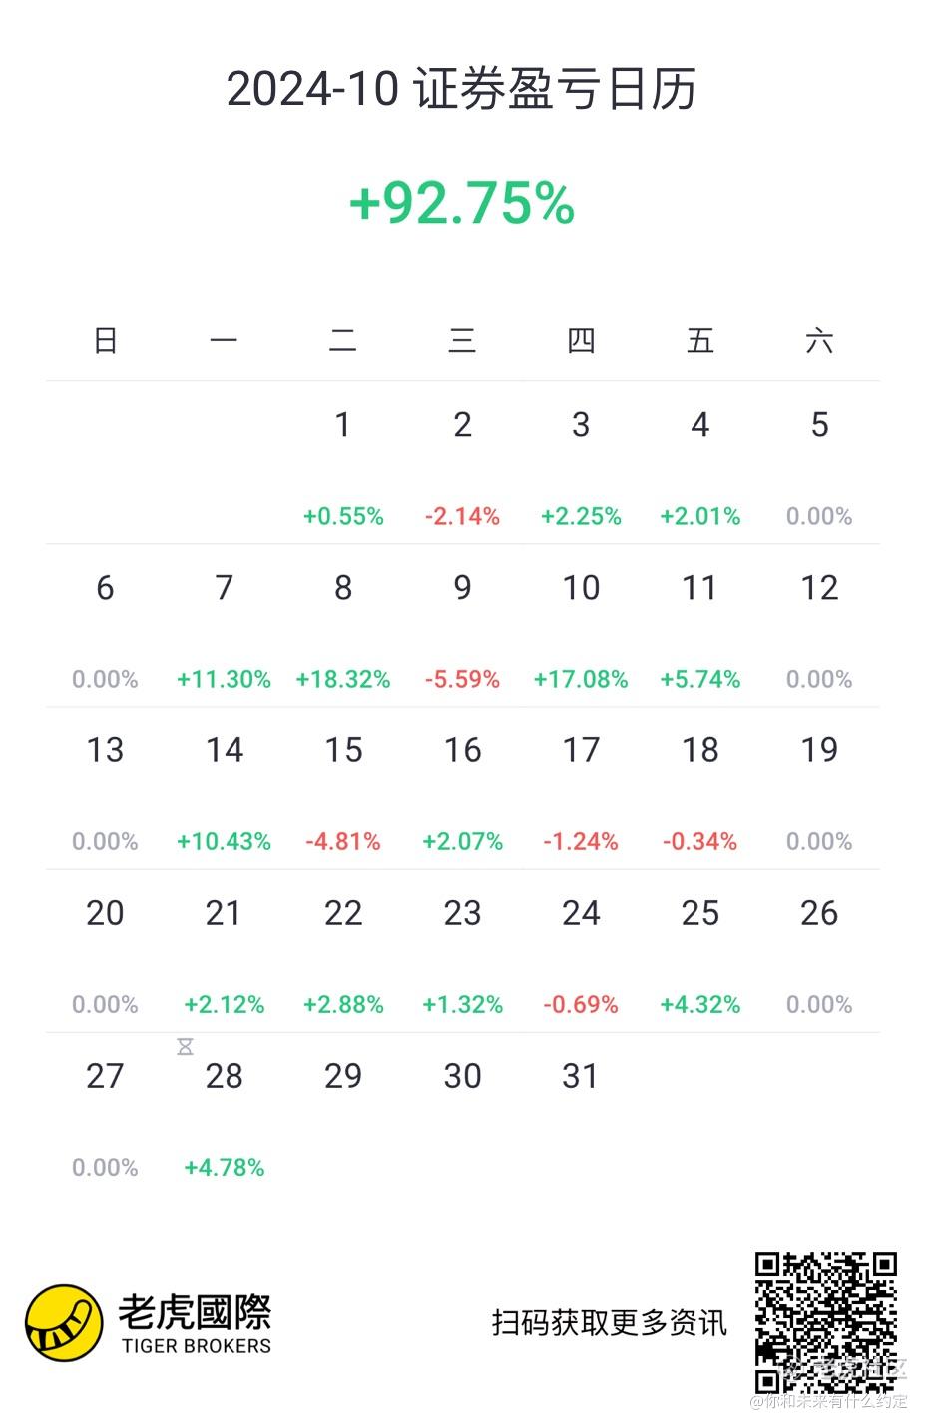Tap the QR code image
Screen dimensions: 925x1422
tap(825, 1322)
